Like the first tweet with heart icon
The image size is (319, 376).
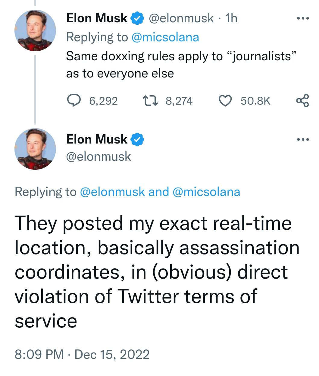pos(225,101)
